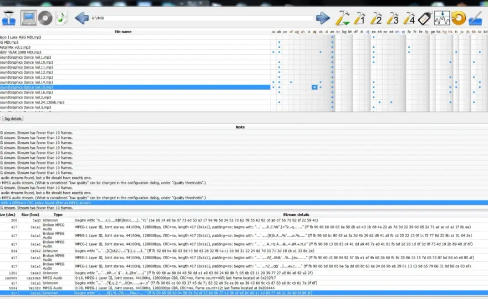Select file 'SoundGraphics Dance Vol.10.mp3'

(135, 62)
